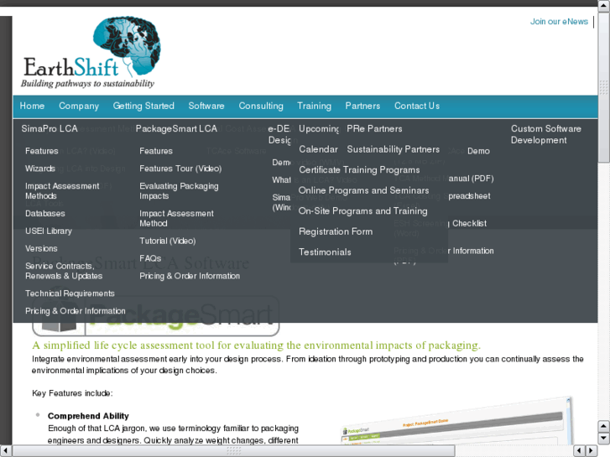Open the Company menu
Viewport: 610px width, 457px height.
click(79, 106)
